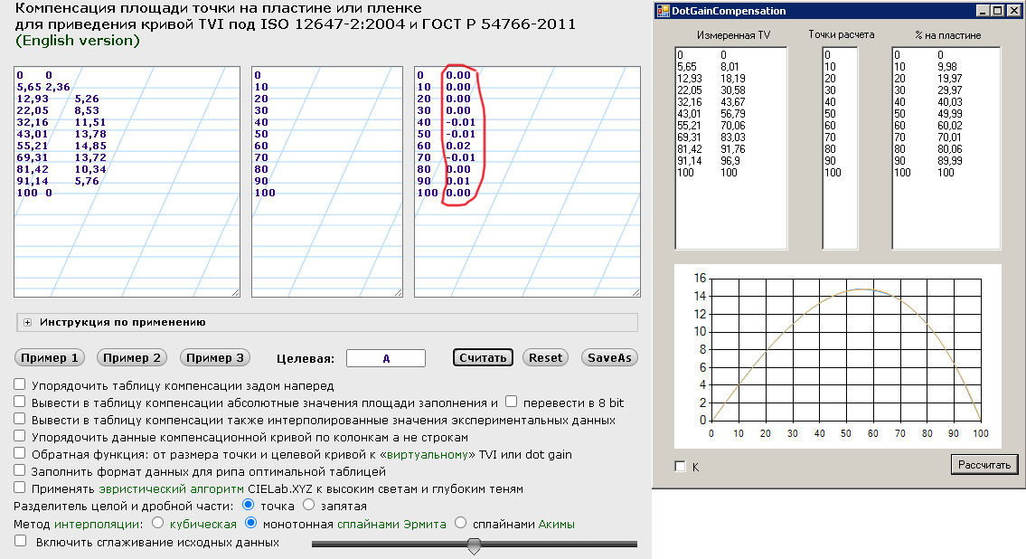Open the эвристический алгоритм link

pos(172,489)
